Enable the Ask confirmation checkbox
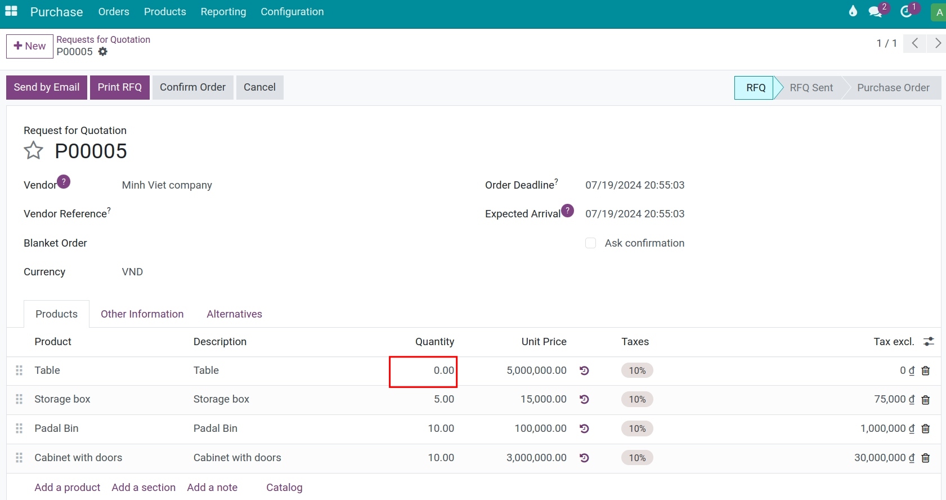The width and height of the screenshot is (946, 500). [x=590, y=243]
